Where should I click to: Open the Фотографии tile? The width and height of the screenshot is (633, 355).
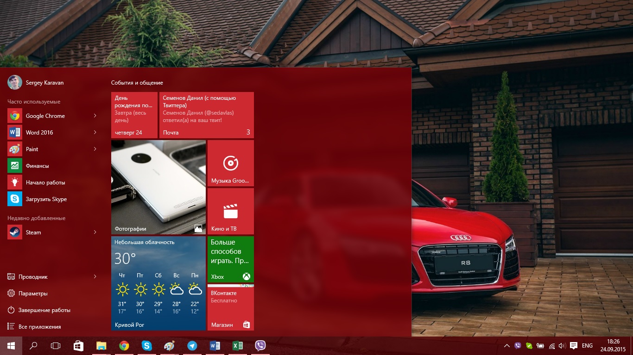pos(158,187)
